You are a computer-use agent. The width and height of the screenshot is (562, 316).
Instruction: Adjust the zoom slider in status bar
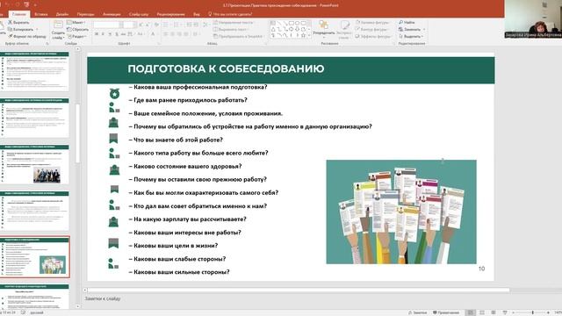tap(532, 312)
